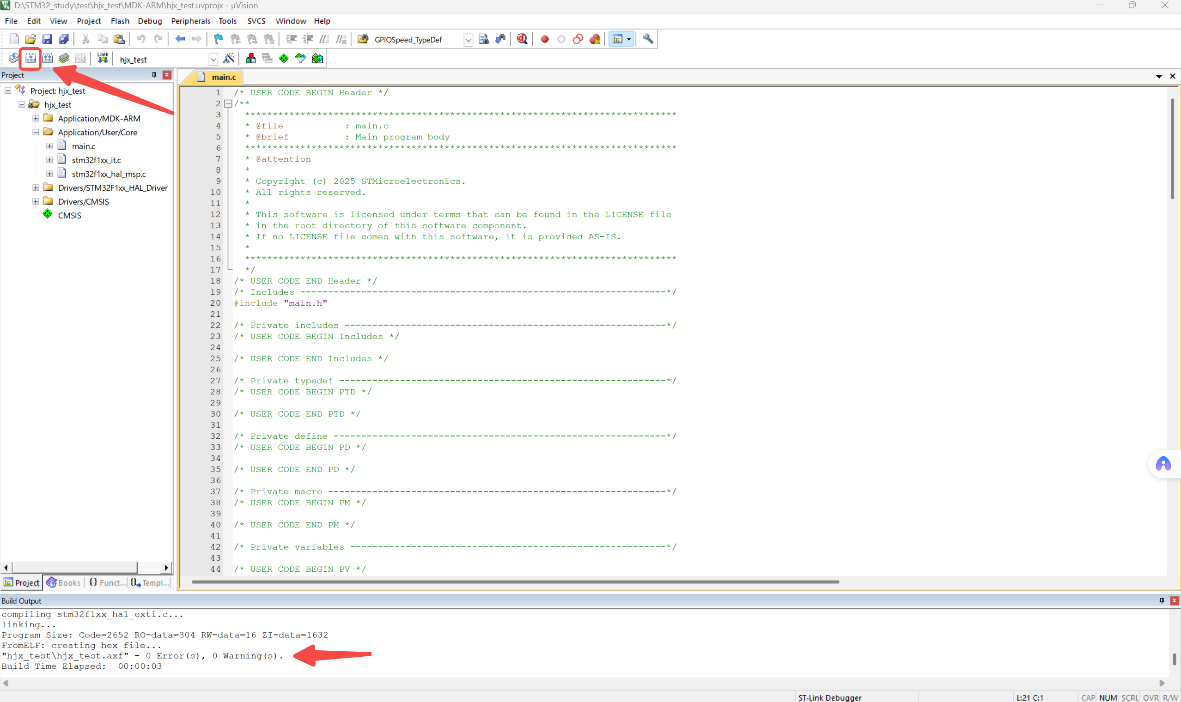1181x702 pixels.
Task: Select stm32f1xx_it.c in project tree
Action: coord(96,160)
